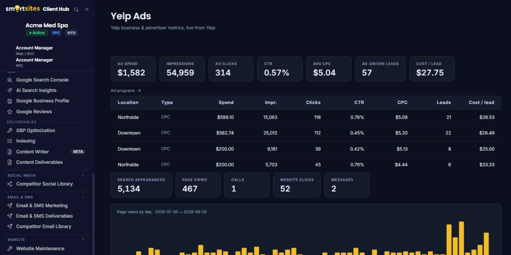Click the Cost / lead column header
The height and width of the screenshot is (255, 511).
[x=482, y=102]
